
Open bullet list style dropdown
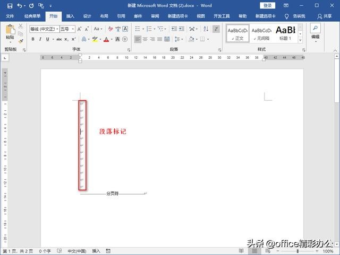click(x=143, y=29)
